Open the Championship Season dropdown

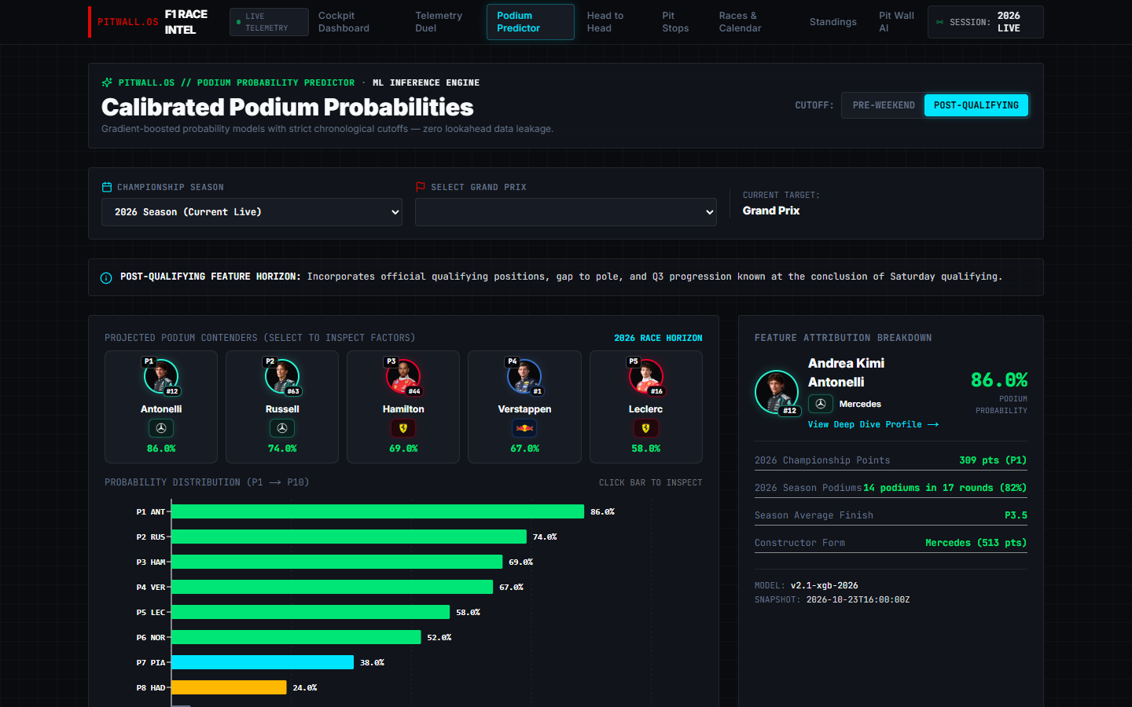(252, 212)
